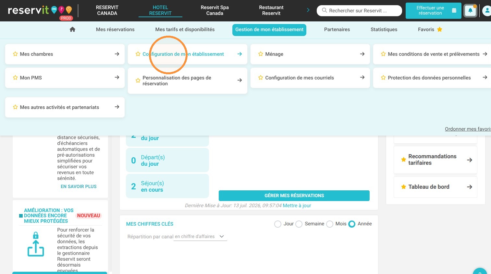Screen dimensions: 491x274
Task: Click MES CHIFFRES CLÉS heading
Action: click(x=150, y=224)
